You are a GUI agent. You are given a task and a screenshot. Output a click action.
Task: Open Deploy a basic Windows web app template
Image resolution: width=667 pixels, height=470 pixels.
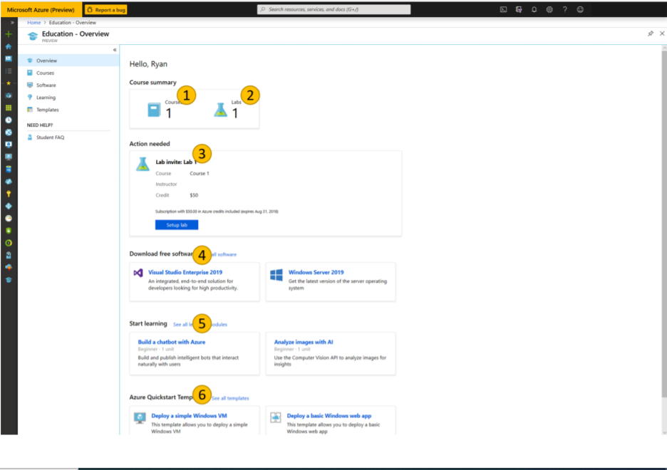pyautogui.click(x=329, y=416)
